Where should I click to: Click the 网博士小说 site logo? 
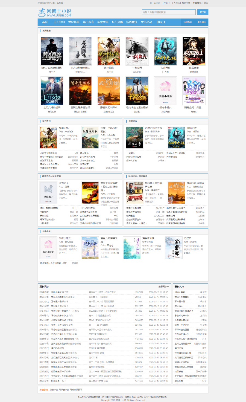(x=55, y=13)
